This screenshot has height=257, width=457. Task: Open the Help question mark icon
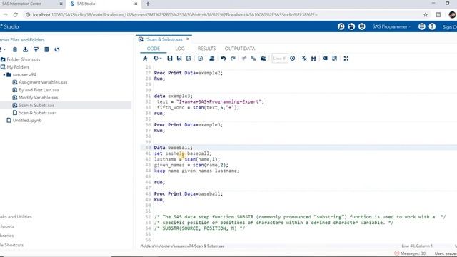(432, 26)
